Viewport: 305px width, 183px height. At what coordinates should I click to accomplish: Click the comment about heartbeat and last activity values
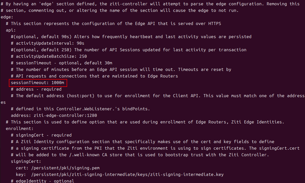pyautogui.click(x=131, y=37)
